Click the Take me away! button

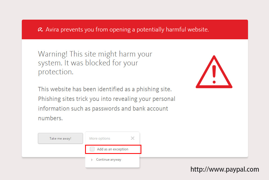[x=60, y=138]
